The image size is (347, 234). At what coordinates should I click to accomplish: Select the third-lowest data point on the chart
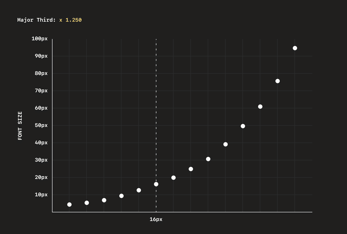coord(104,200)
